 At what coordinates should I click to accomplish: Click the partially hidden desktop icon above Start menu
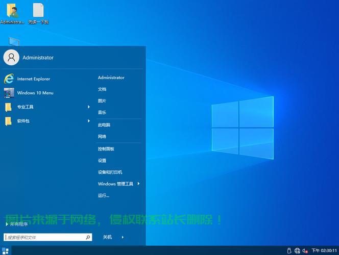14,41
